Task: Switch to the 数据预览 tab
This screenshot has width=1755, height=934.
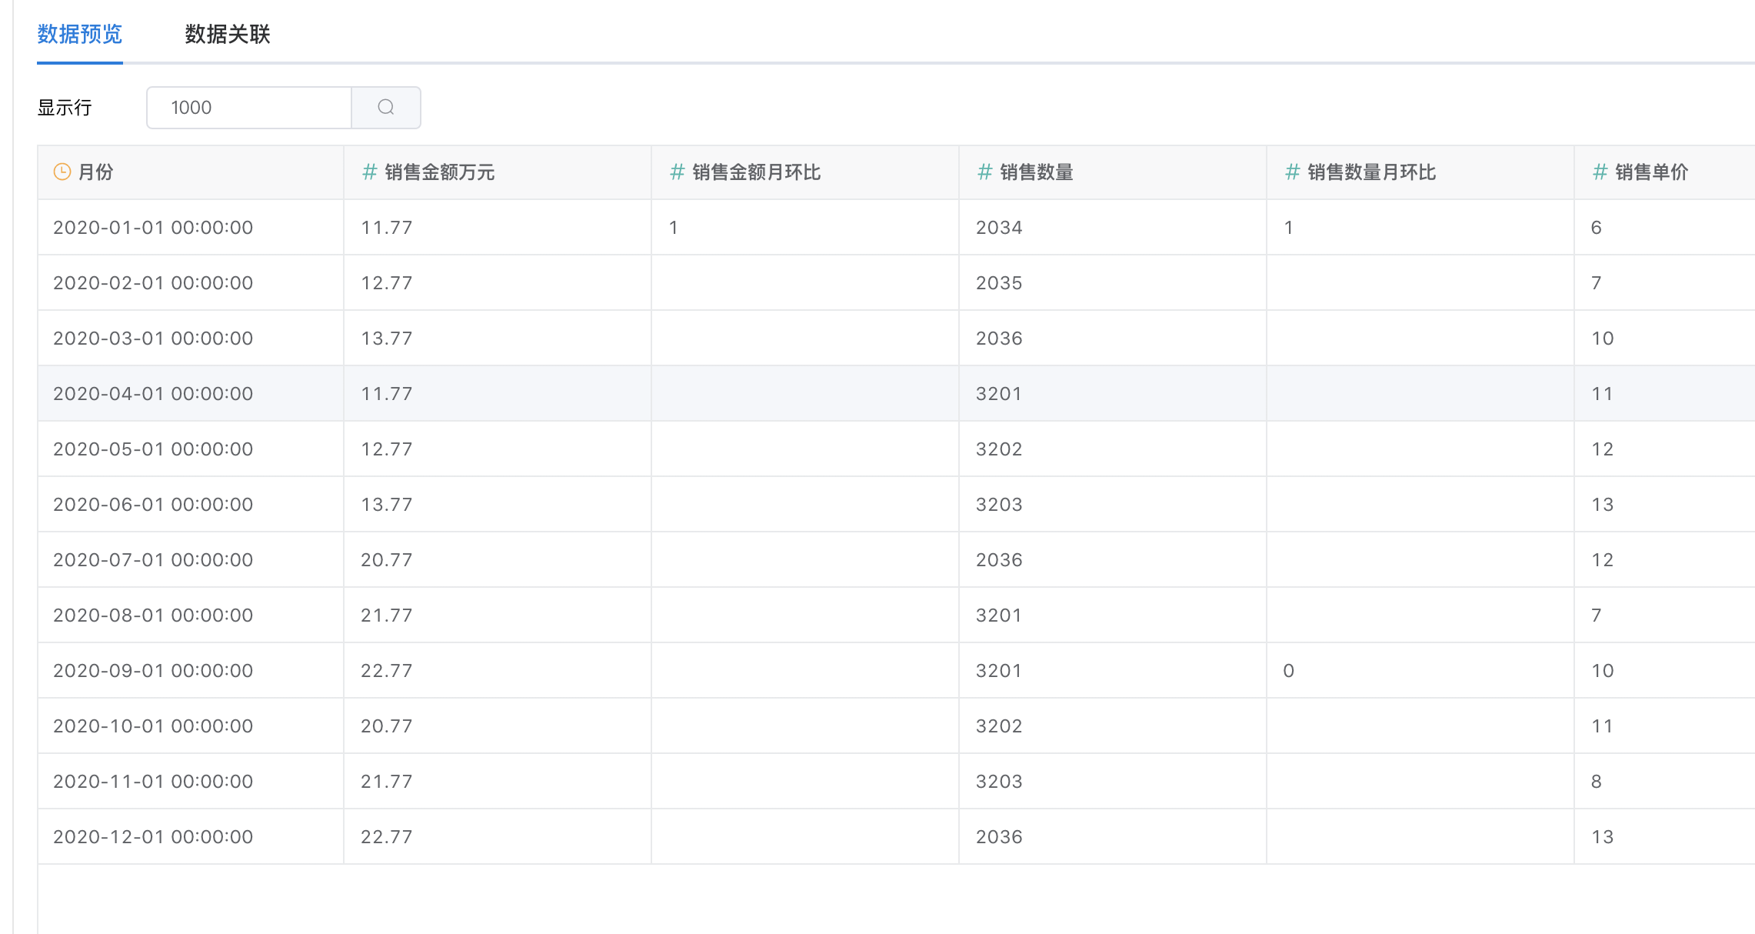Action: (x=80, y=34)
